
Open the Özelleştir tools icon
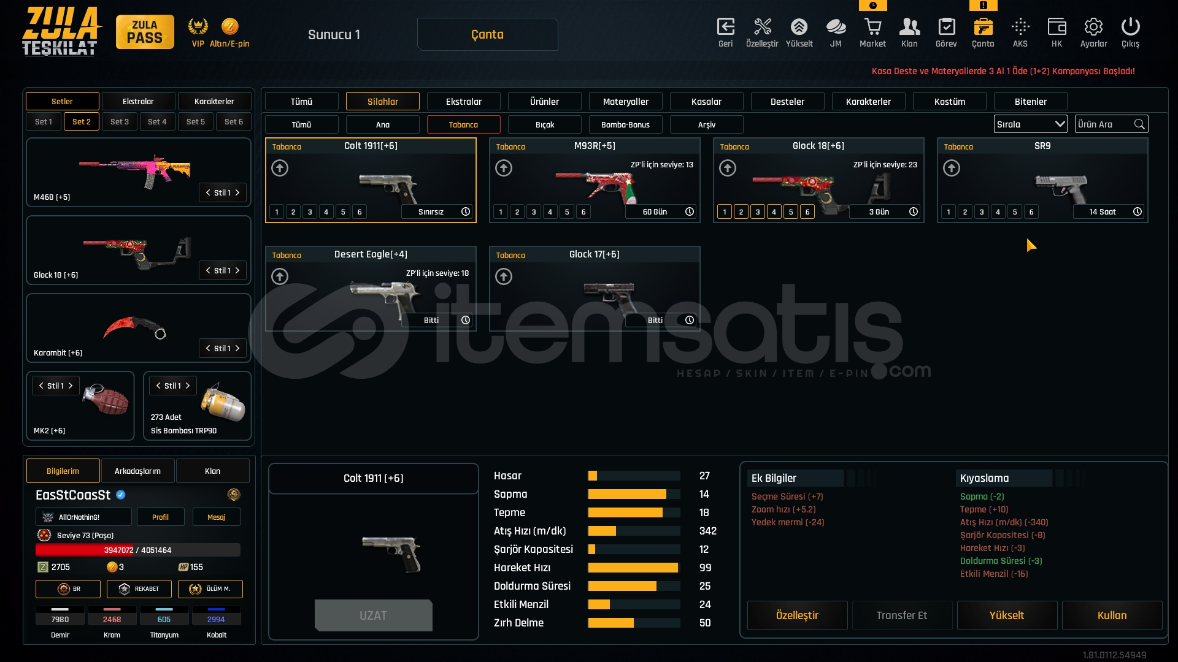point(762,28)
